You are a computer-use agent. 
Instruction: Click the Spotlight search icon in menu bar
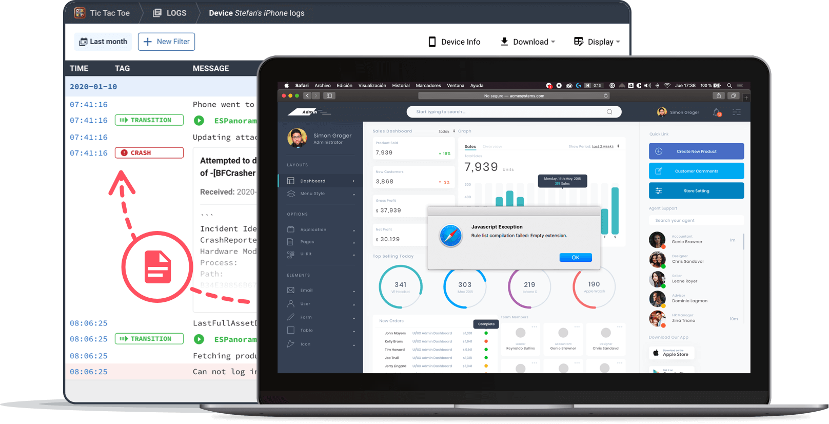pyautogui.click(x=729, y=86)
